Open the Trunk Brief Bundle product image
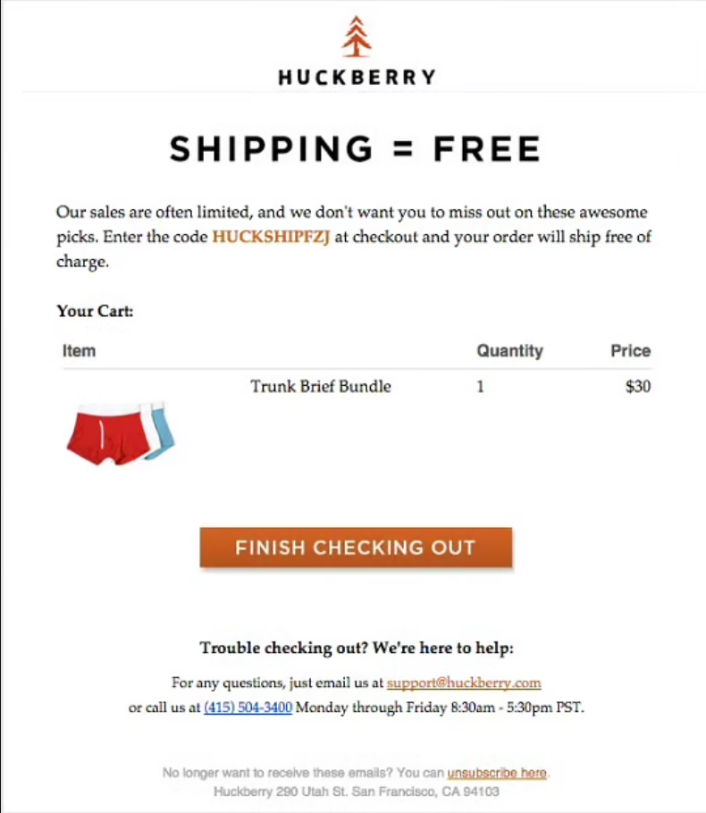This screenshot has height=813, width=706. tap(121, 433)
